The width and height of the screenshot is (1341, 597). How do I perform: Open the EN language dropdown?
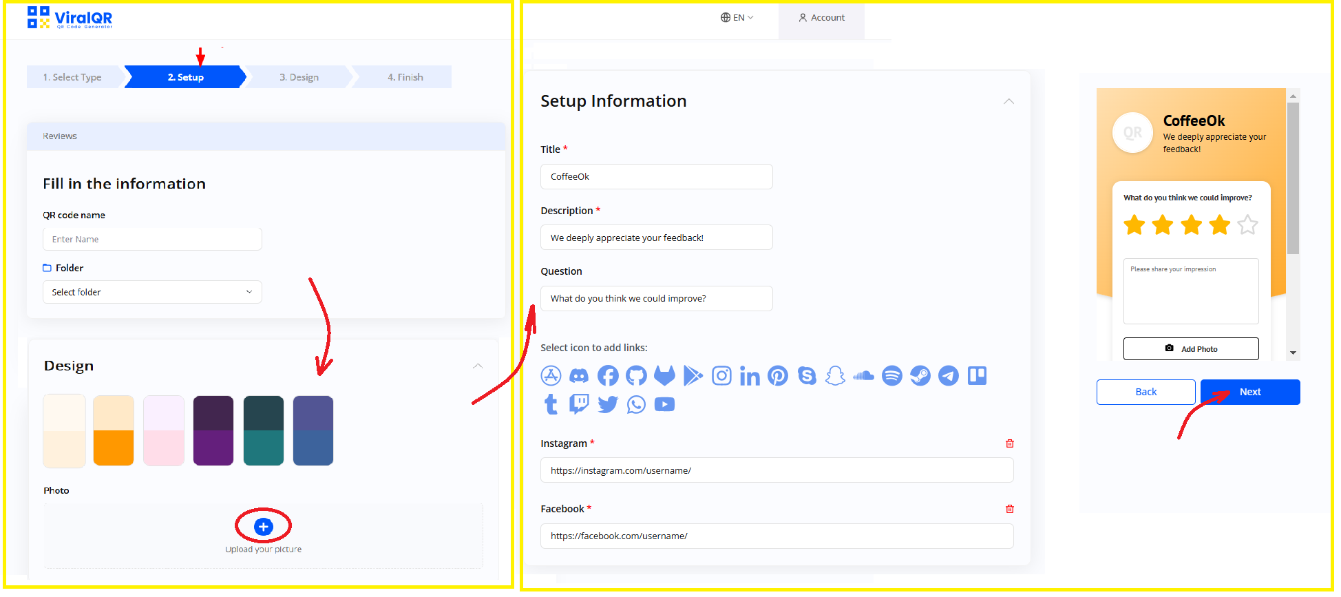tap(737, 17)
